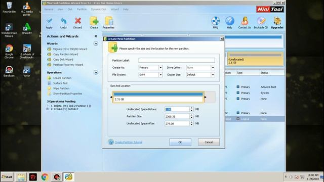Image resolution: width=324 pixels, height=182 pixels.
Task: Open the File System dropdown
Action: (160, 75)
